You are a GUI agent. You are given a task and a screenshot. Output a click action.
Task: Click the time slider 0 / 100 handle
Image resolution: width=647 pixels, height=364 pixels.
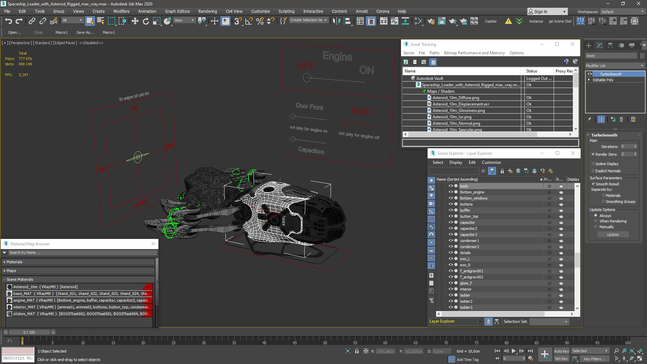(29, 332)
